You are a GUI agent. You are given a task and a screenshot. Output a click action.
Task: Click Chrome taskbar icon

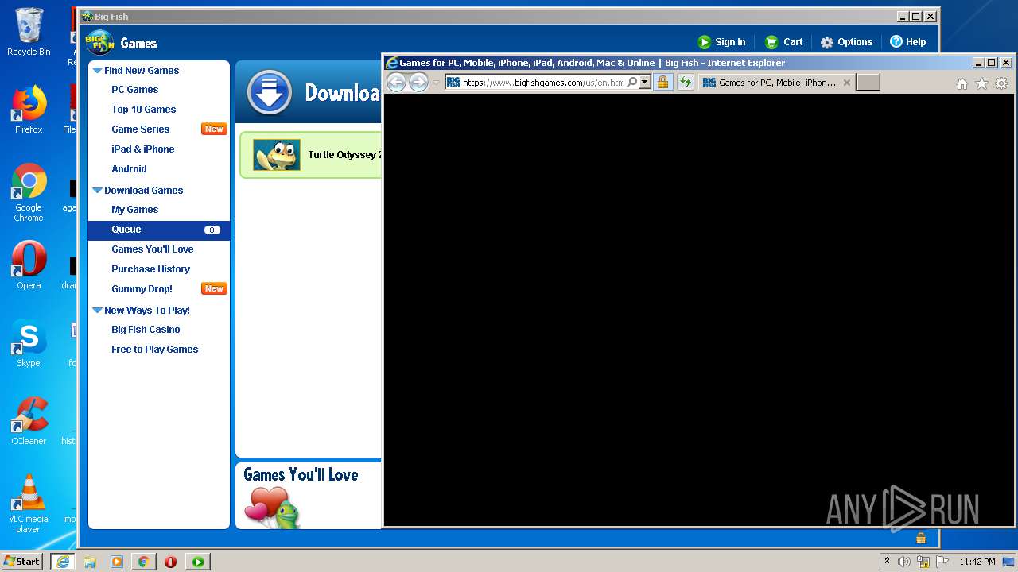[x=143, y=562]
